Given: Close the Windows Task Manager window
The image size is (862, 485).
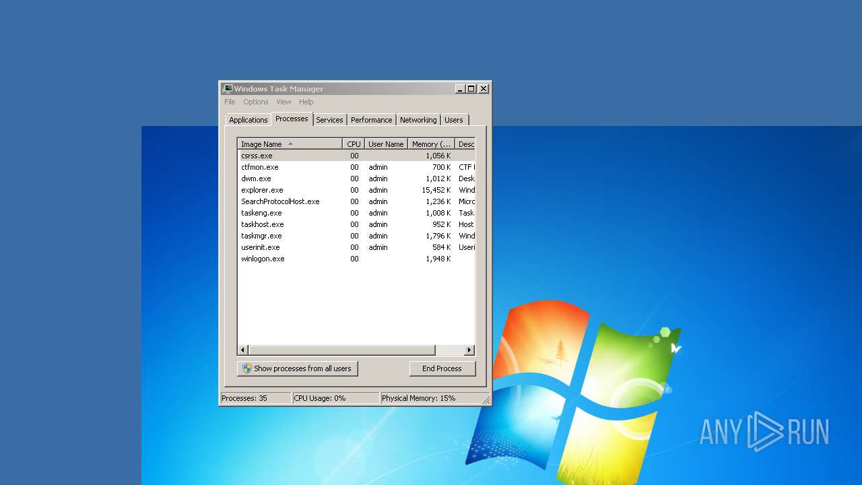Looking at the screenshot, I should click(x=484, y=88).
